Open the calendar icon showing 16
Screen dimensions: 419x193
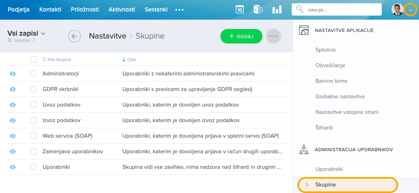240,10
